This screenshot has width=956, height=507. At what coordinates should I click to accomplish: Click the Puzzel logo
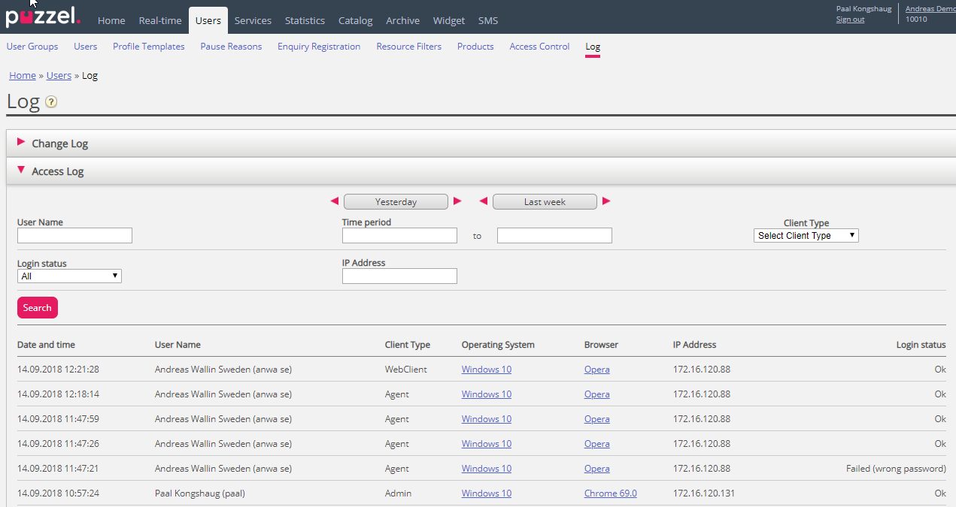(x=42, y=18)
